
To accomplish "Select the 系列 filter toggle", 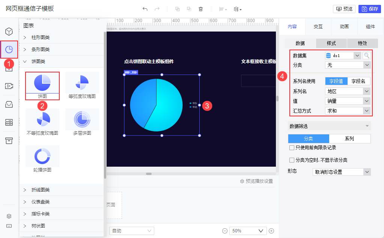I will click(350, 139).
